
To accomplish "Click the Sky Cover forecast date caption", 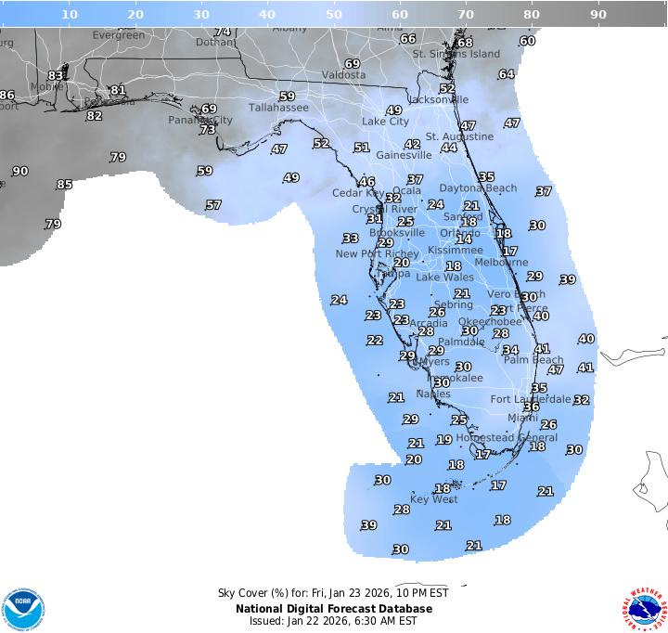I will [x=334, y=594].
